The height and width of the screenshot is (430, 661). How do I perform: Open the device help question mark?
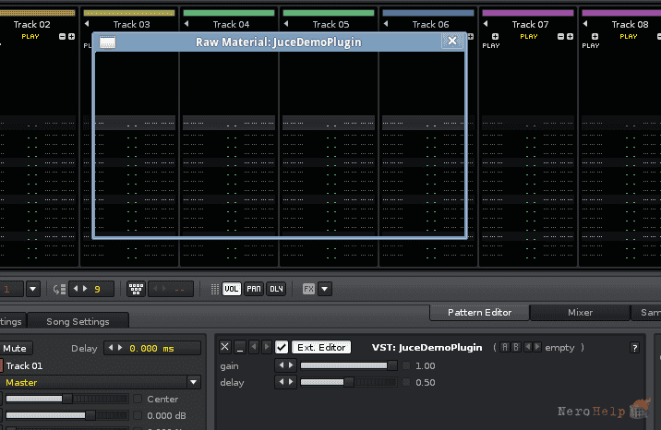click(635, 348)
